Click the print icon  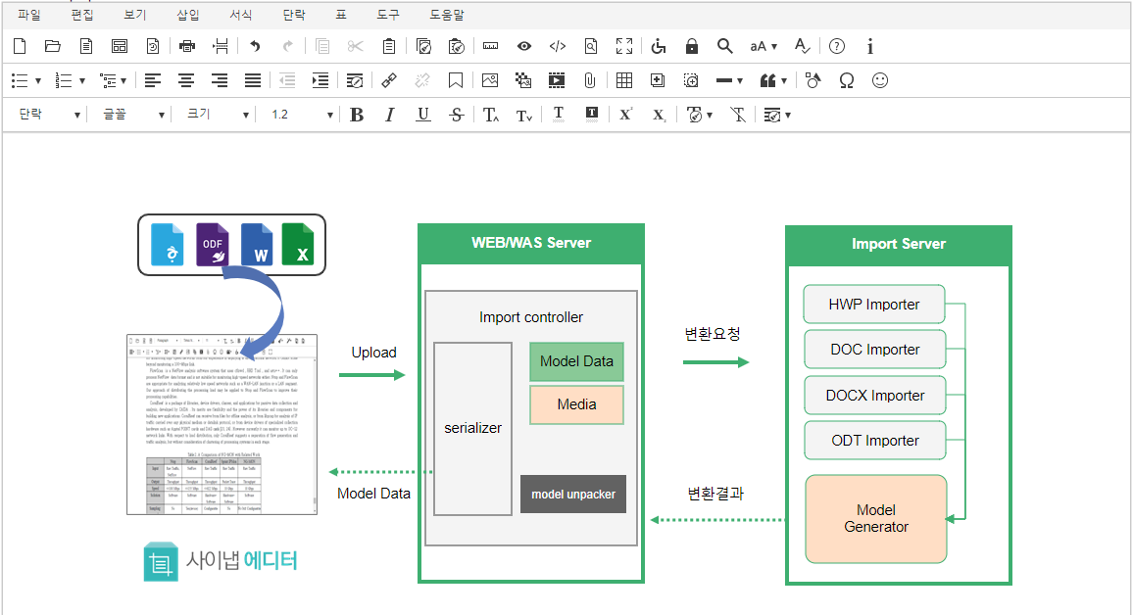(187, 46)
